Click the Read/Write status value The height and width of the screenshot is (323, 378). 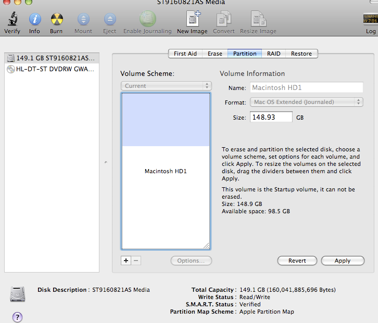click(x=255, y=297)
